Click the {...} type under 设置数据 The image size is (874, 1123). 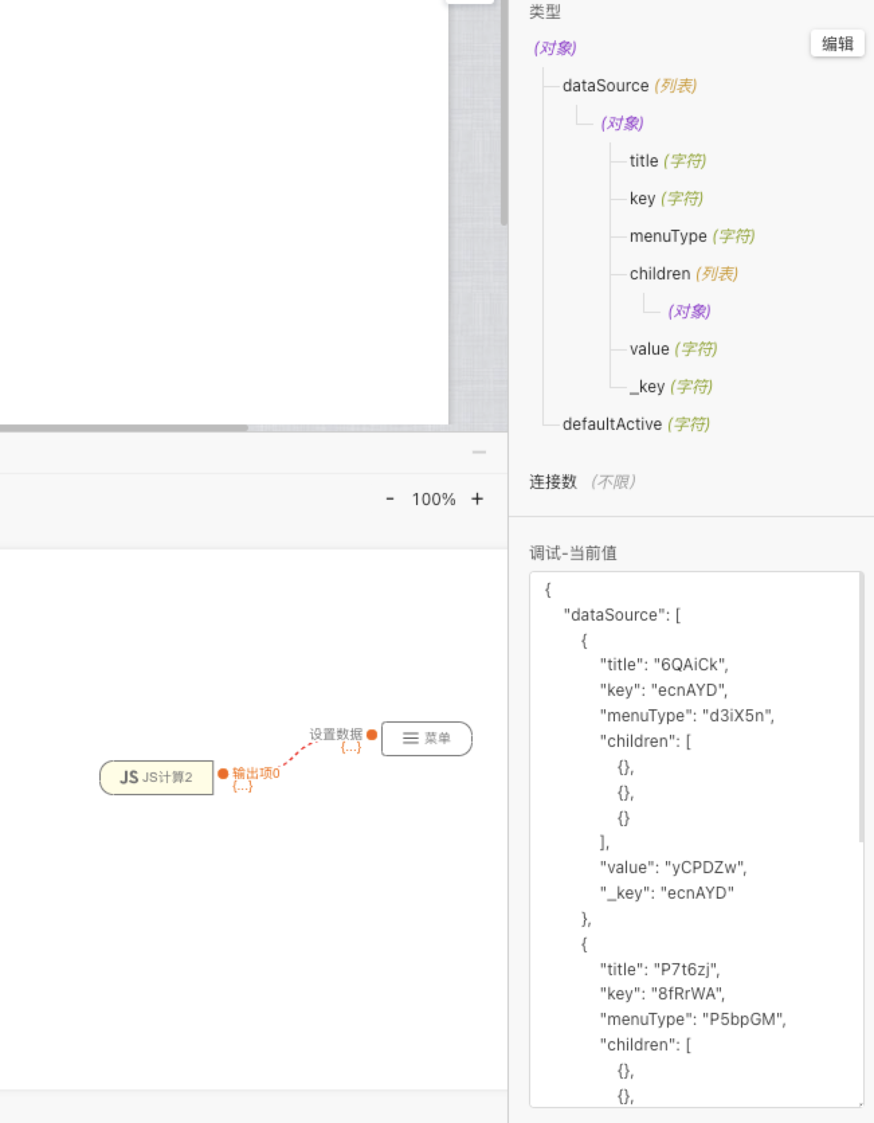351,748
